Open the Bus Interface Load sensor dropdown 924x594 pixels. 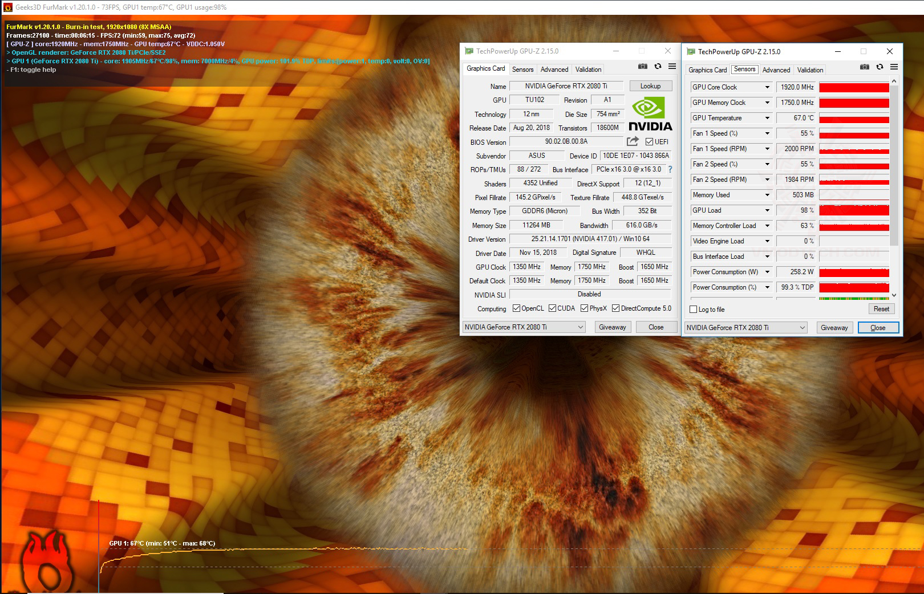(x=767, y=257)
